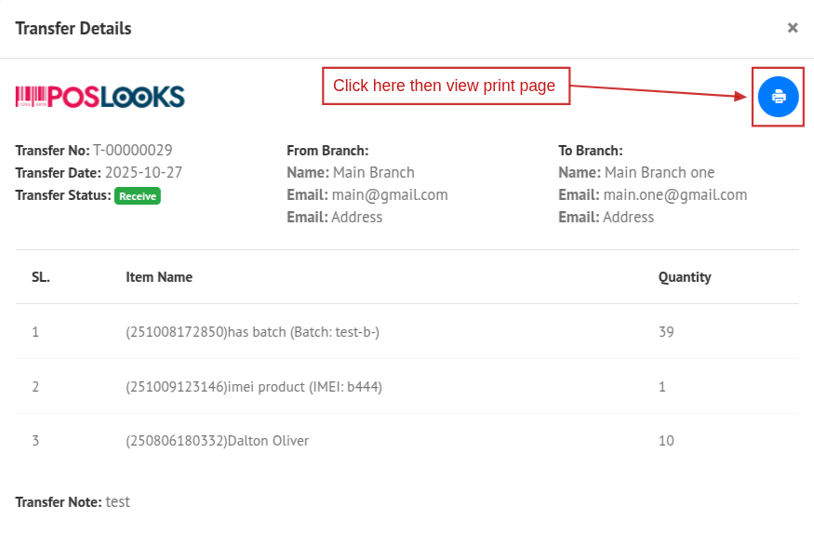The height and width of the screenshot is (546, 814).
Task: Click the red 'Click here then view print page' callout
Action: pyautogui.click(x=445, y=87)
